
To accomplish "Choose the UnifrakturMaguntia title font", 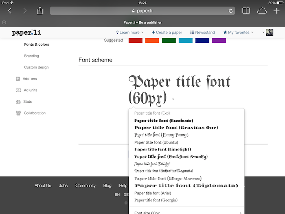I will click(164, 171).
